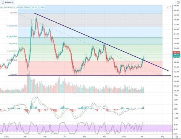Screen dimensions: 181x139
Task: Click the 288.000 price axis label
Action: click(176, 77)
